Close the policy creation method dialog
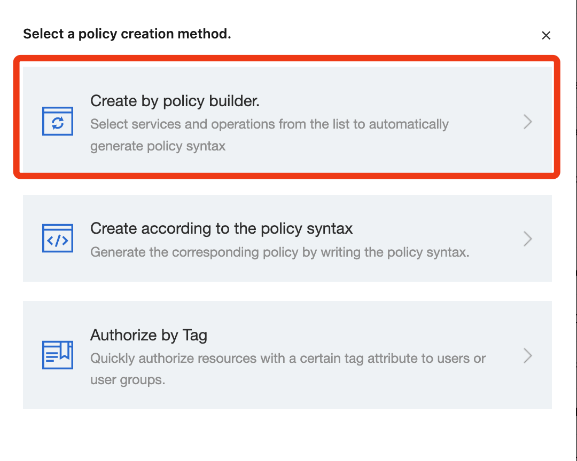This screenshot has height=461, width=577. pos(546,36)
